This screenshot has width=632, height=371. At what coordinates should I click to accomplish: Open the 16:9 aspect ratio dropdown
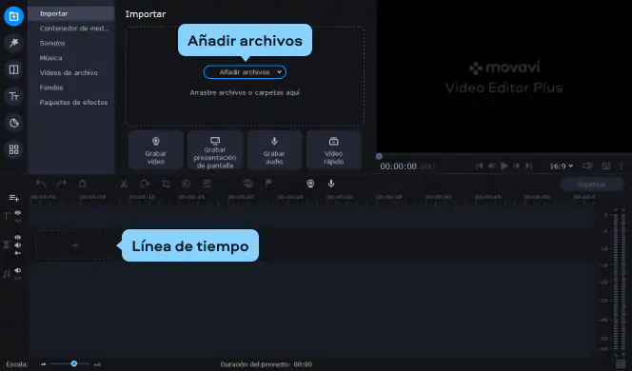562,166
